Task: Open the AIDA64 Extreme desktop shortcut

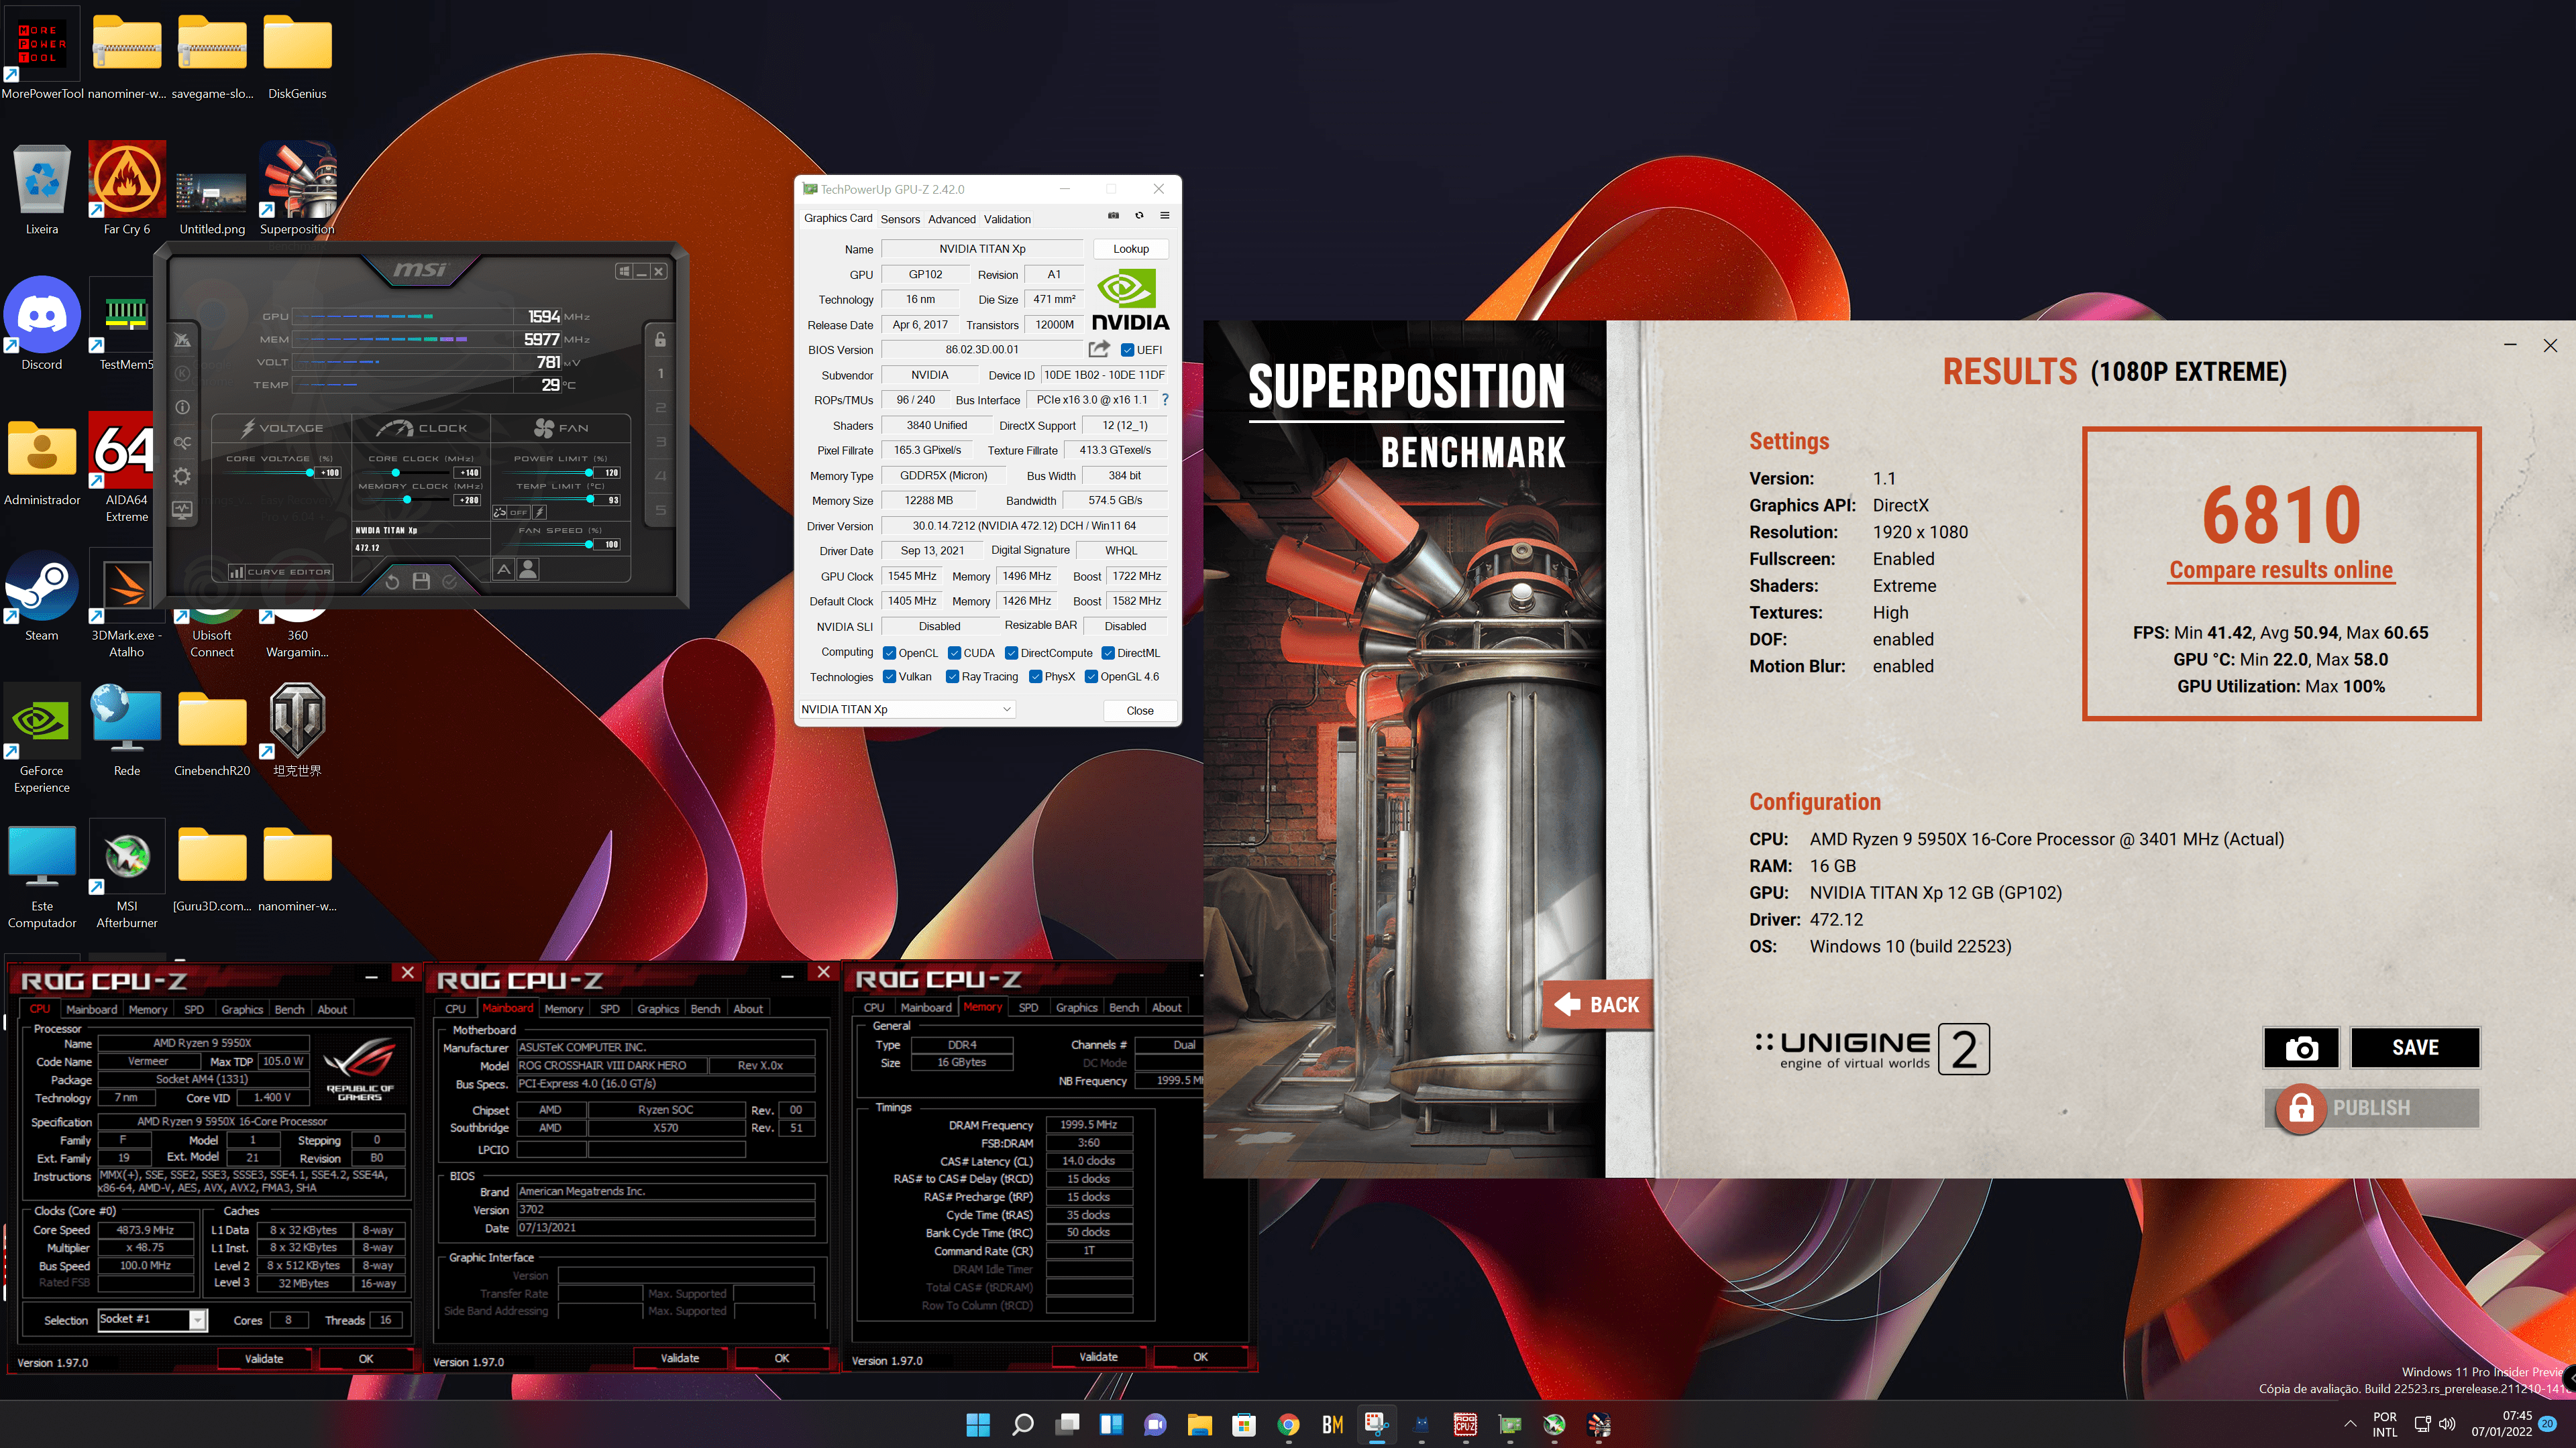Action: [x=126, y=468]
